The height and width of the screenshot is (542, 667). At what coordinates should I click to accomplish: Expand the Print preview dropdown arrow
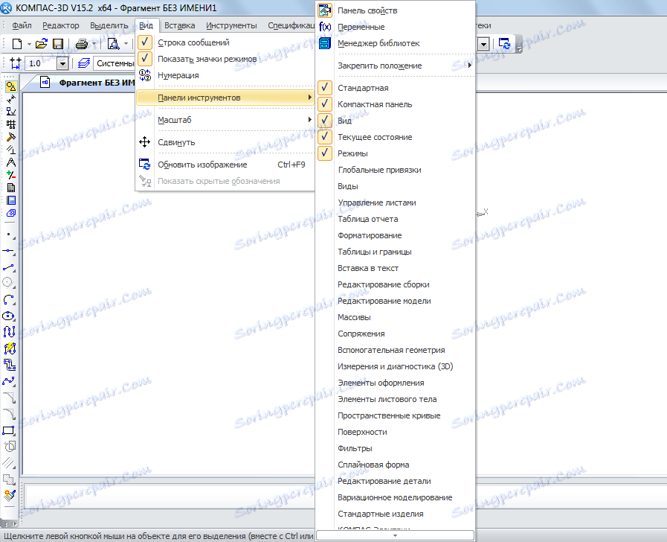pos(126,44)
